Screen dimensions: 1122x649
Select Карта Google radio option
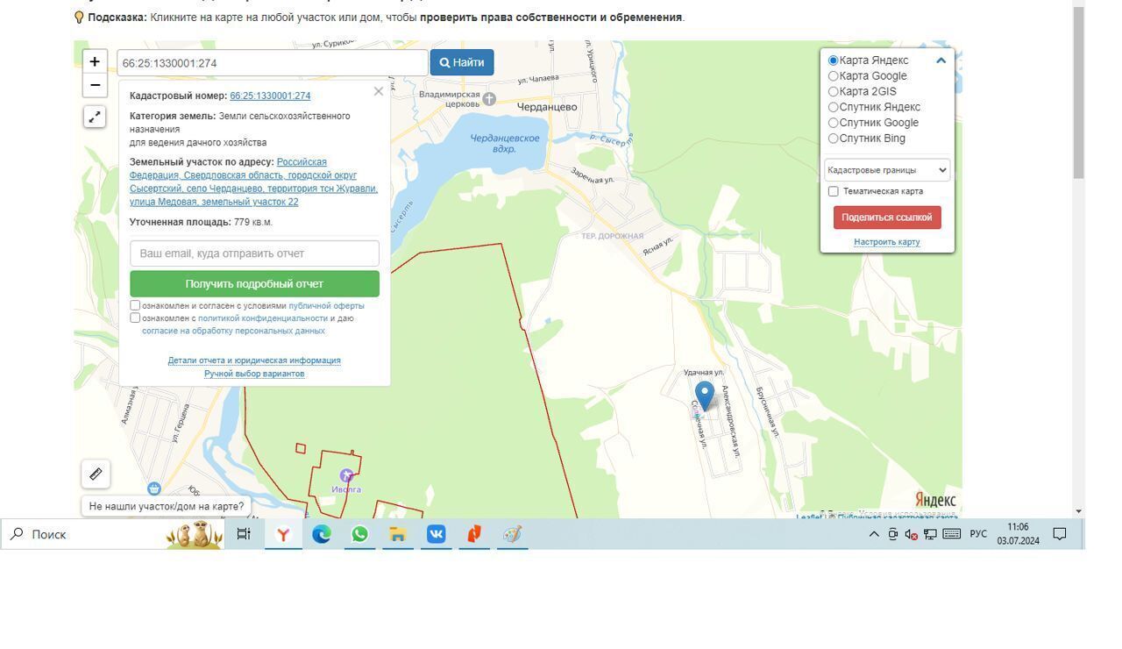[x=834, y=76]
